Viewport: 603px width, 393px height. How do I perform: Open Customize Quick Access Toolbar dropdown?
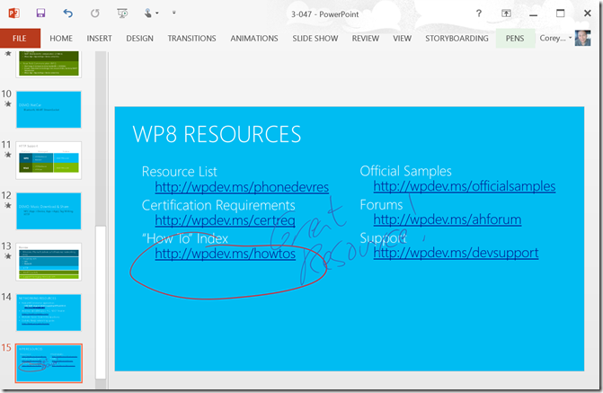click(x=173, y=13)
